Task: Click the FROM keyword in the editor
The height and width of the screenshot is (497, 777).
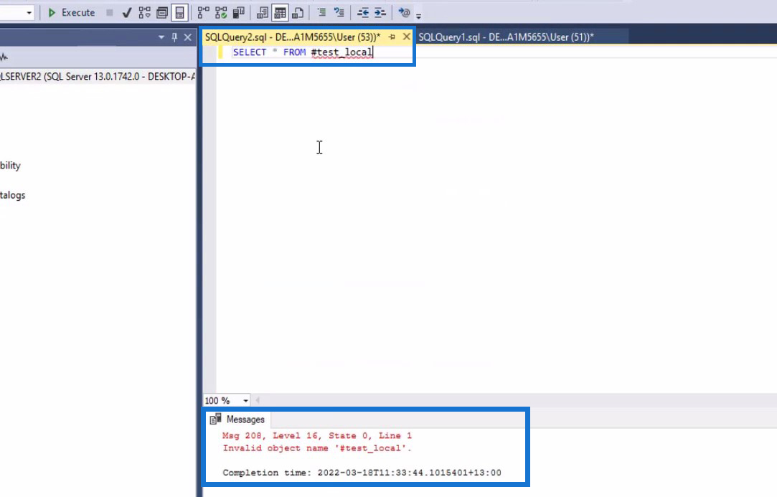Action: (294, 52)
